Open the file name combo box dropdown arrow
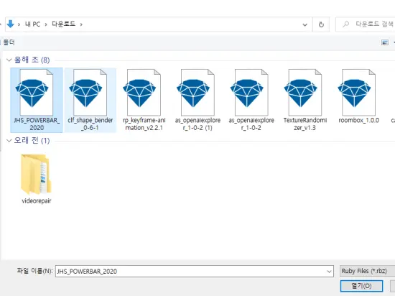Image resolution: width=395 pixels, height=296 pixels. tap(329, 272)
